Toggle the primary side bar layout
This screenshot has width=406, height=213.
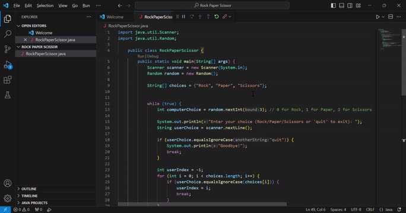tap(334, 5)
